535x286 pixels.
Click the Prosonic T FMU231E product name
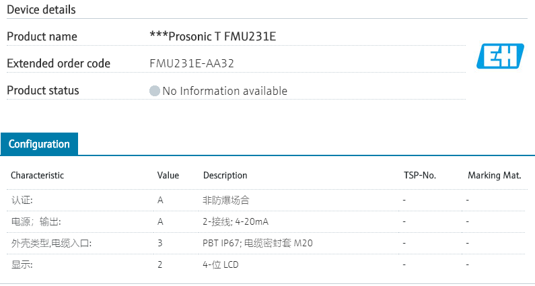(213, 36)
